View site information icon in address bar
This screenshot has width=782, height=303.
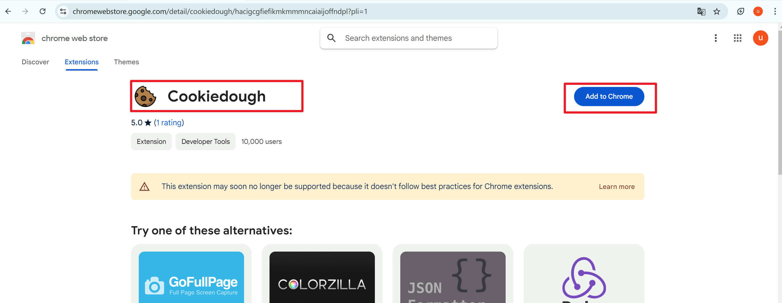click(x=63, y=11)
